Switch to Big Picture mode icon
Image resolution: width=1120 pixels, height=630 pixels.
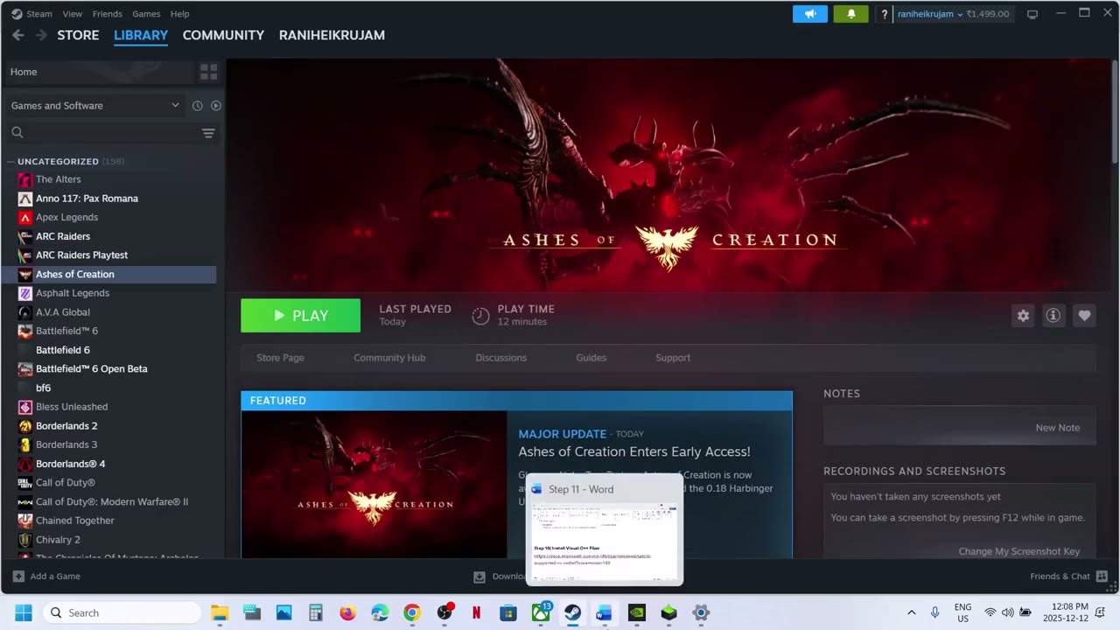coord(1032,14)
